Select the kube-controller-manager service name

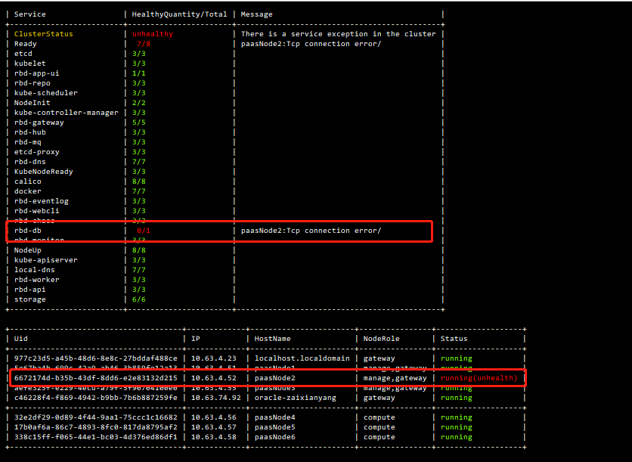(66, 113)
